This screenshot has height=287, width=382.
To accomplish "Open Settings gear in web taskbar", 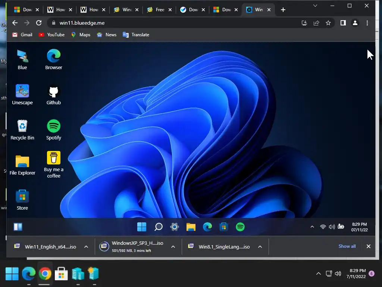I will click(175, 227).
